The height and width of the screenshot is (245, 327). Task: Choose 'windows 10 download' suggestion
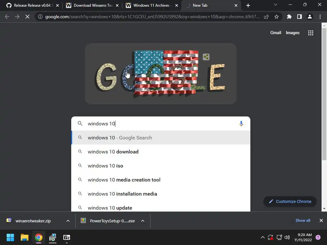(x=161, y=152)
